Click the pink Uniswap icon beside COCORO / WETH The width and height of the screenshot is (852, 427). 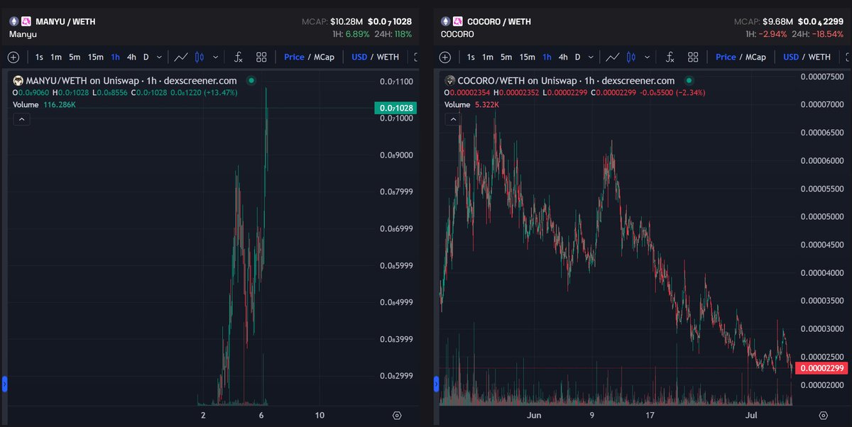[458, 21]
